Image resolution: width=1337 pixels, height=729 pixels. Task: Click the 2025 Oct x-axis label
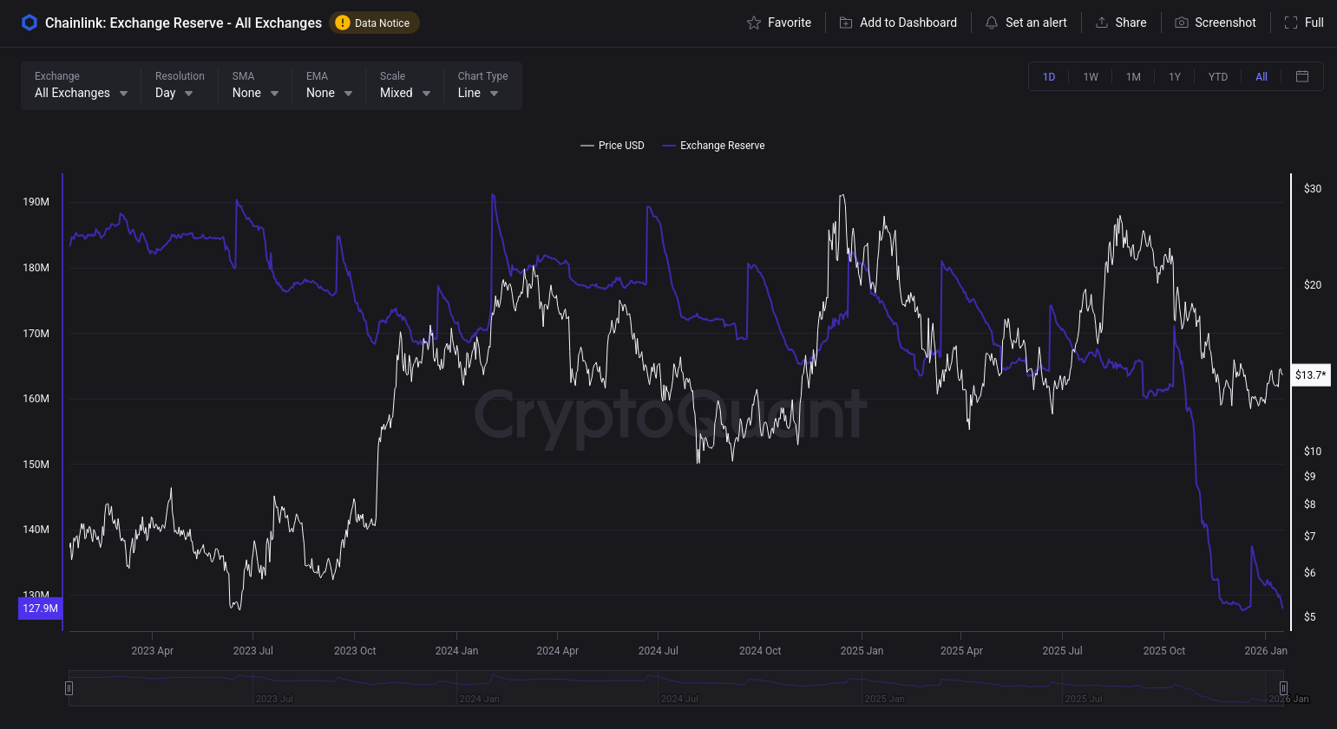point(1164,651)
